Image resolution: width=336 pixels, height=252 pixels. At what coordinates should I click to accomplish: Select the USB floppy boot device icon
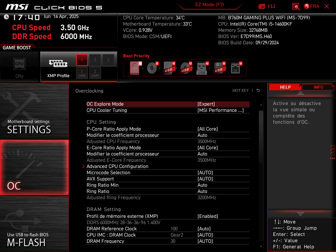click(219, 68)
